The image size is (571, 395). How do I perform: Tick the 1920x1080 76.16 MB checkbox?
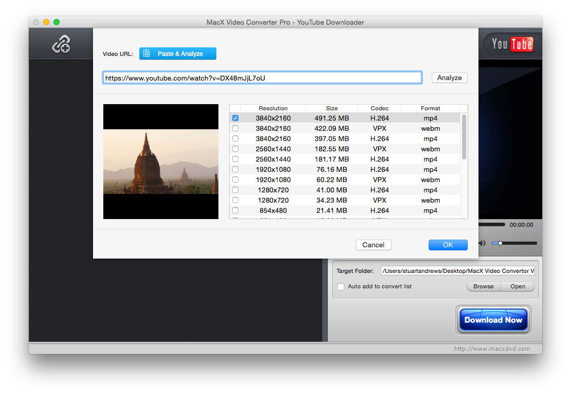[x=235, y=169]
